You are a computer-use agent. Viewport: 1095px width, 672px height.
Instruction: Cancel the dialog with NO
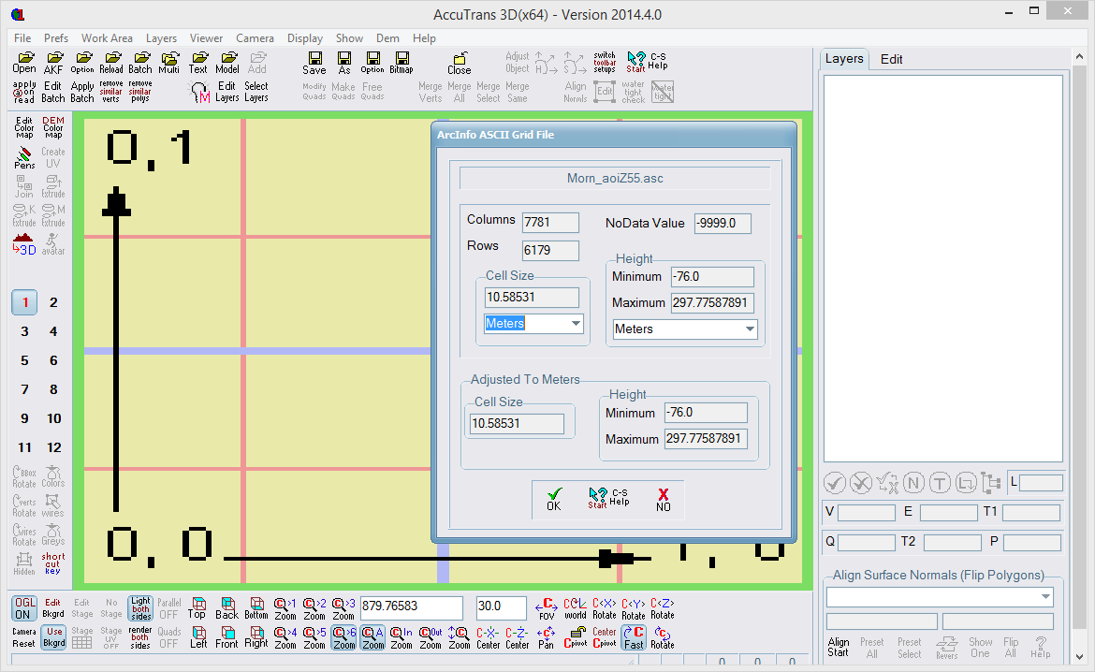(664, 499)
